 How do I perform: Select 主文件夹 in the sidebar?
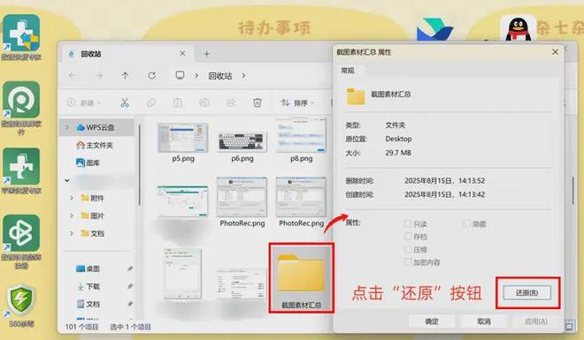94,146
